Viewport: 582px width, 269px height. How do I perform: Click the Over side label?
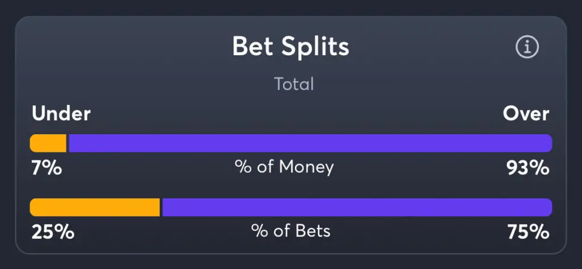click(526, 114)
